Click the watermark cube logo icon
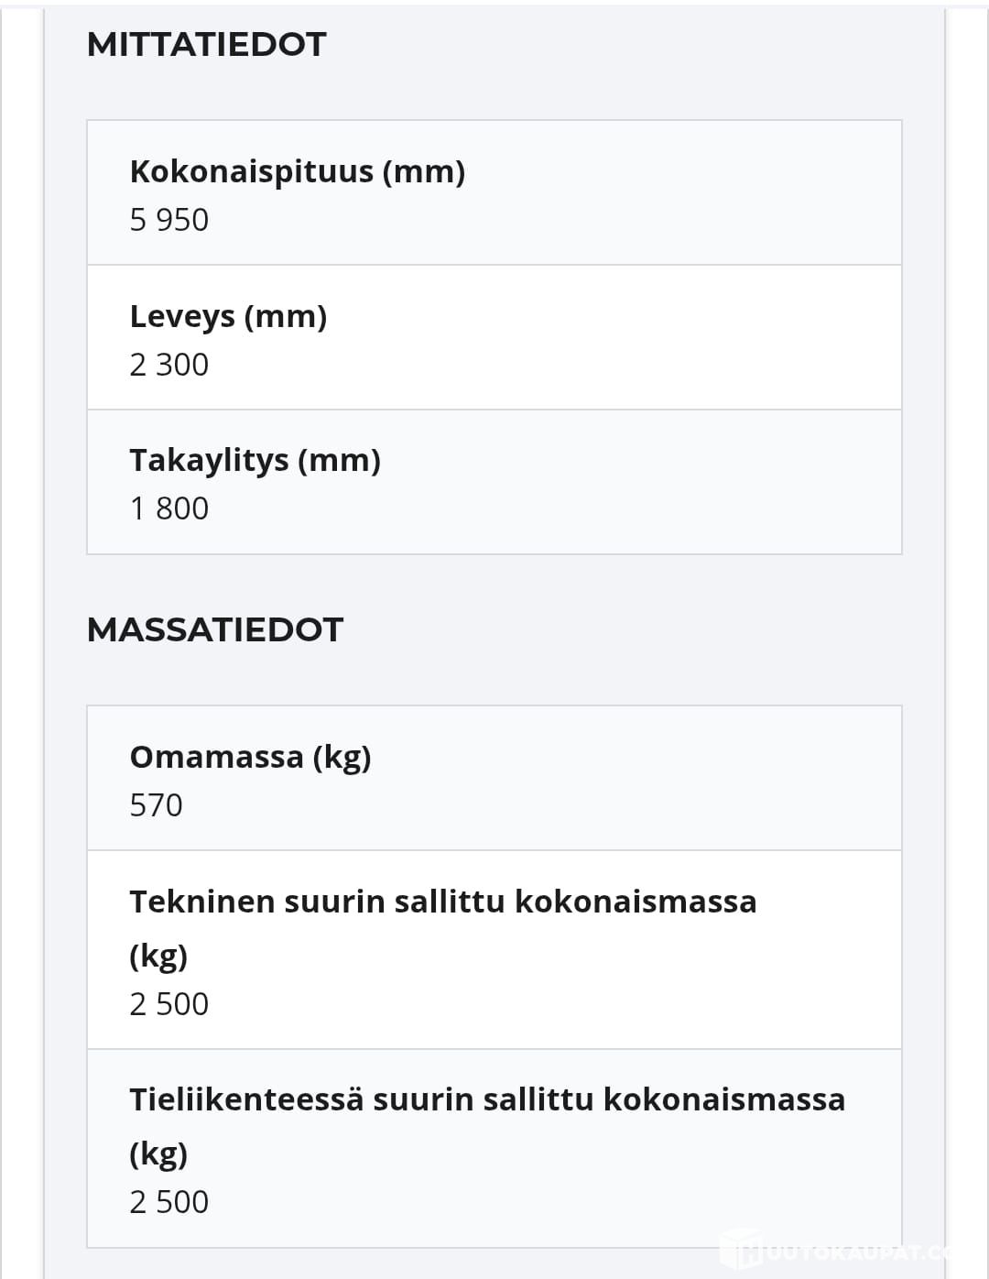The width and height of the screenshot is (989, 1279). tap(741, 1250)
